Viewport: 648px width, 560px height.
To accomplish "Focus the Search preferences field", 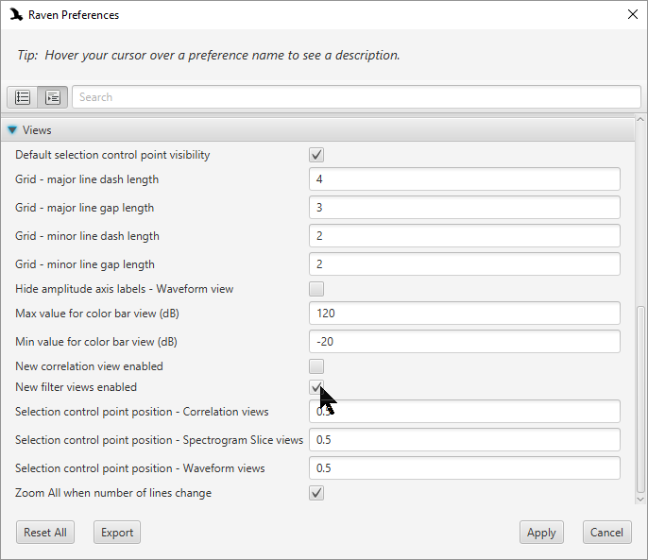I will click(x=356, y=97).
